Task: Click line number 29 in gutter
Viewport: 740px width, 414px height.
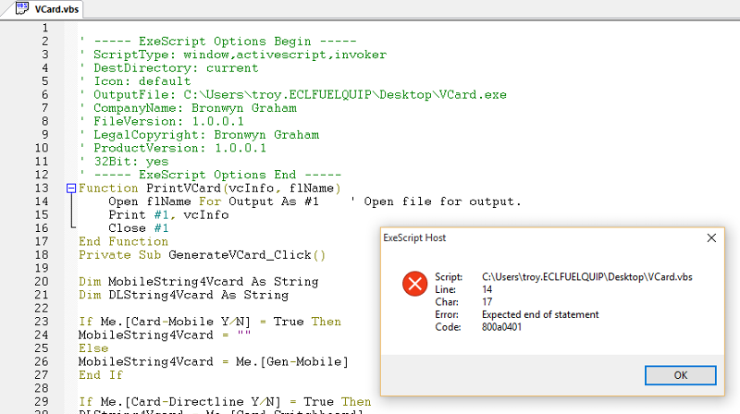Action: [42, 402]
